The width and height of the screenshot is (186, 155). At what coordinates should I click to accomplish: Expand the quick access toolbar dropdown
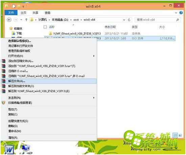23,7
